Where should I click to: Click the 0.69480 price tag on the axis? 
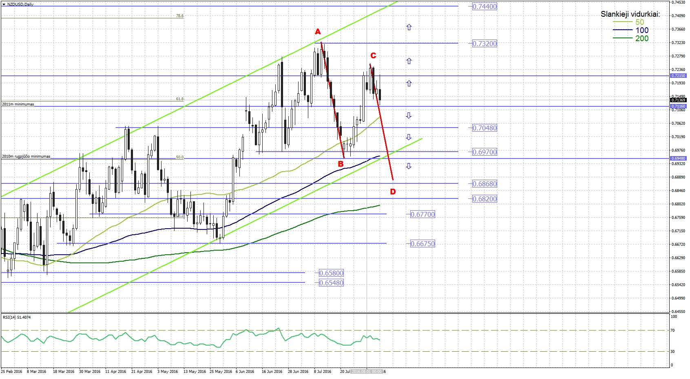pos(678,158)
